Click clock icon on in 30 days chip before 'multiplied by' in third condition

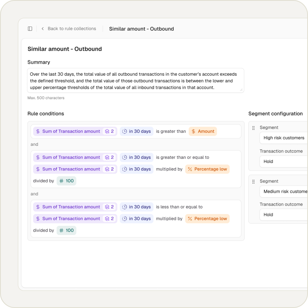(125, 219)
